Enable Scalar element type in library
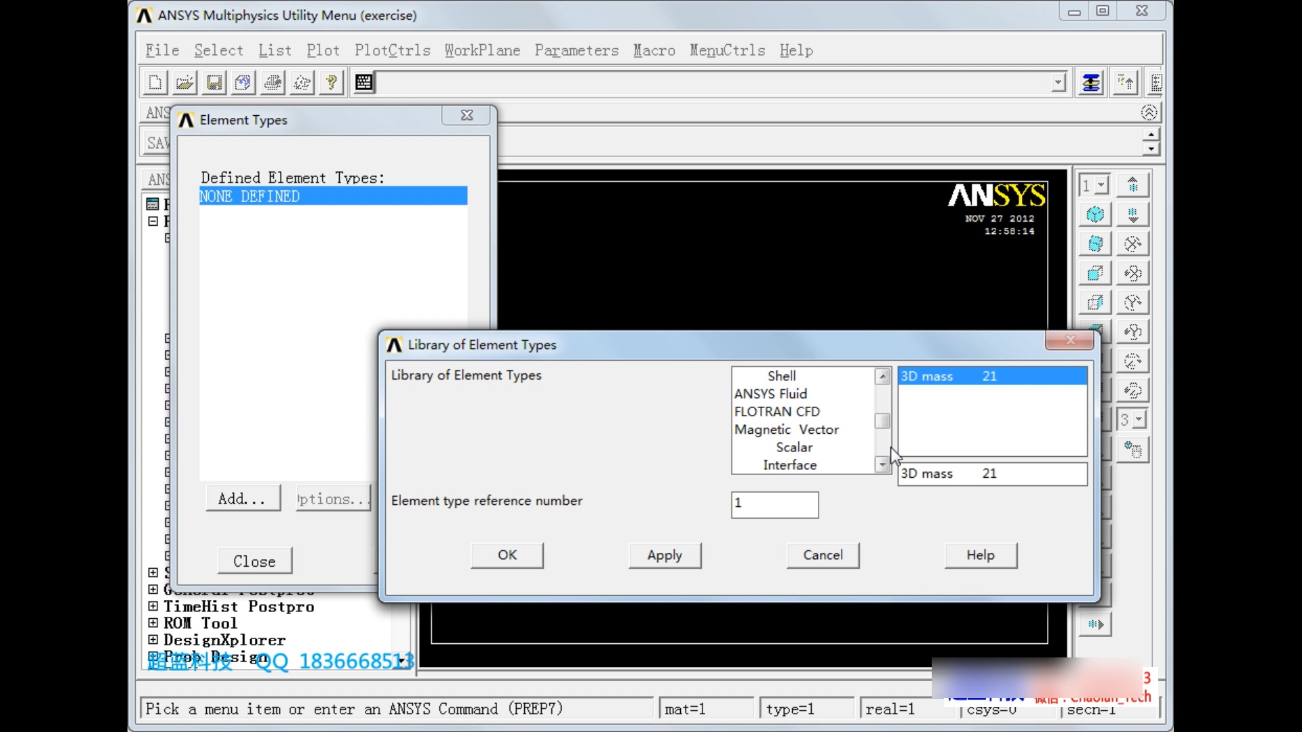The image size is (1302, 732). (x=793, y=447)
